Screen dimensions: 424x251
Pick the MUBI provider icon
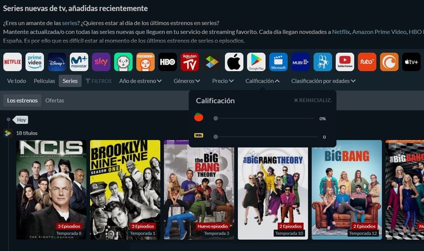click(301, 62)
